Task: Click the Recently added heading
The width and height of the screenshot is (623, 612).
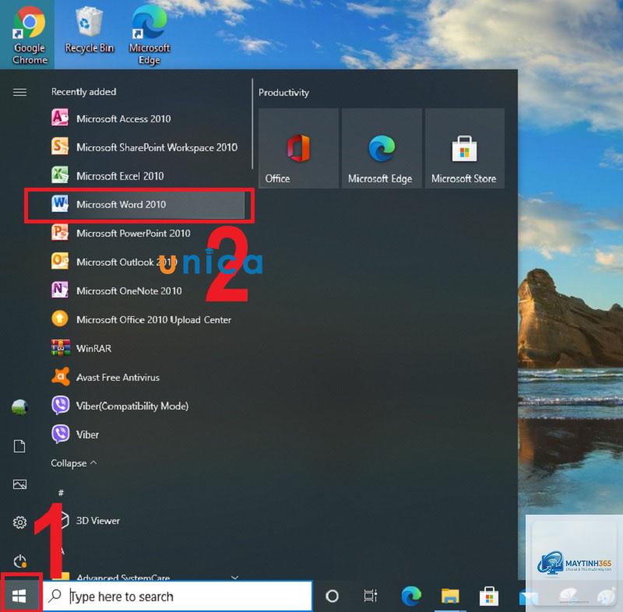Action: pos(84,92)
